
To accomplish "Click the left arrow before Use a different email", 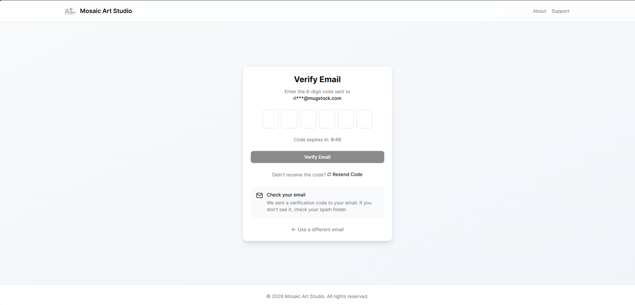I will pos(293,229).
